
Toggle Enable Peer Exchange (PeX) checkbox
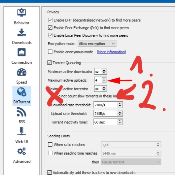pyautogui.click(x=50, y=28)
